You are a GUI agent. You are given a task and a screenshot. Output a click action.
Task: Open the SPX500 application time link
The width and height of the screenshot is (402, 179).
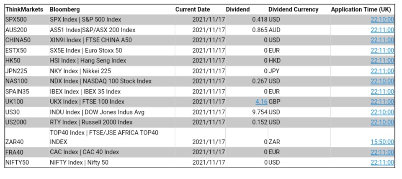[382, 20]
